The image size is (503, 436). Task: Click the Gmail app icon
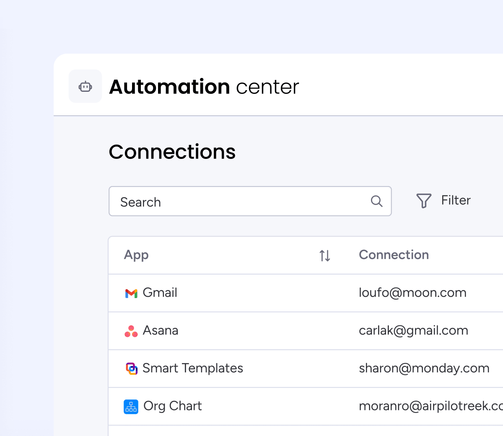[x=131, y=293]
